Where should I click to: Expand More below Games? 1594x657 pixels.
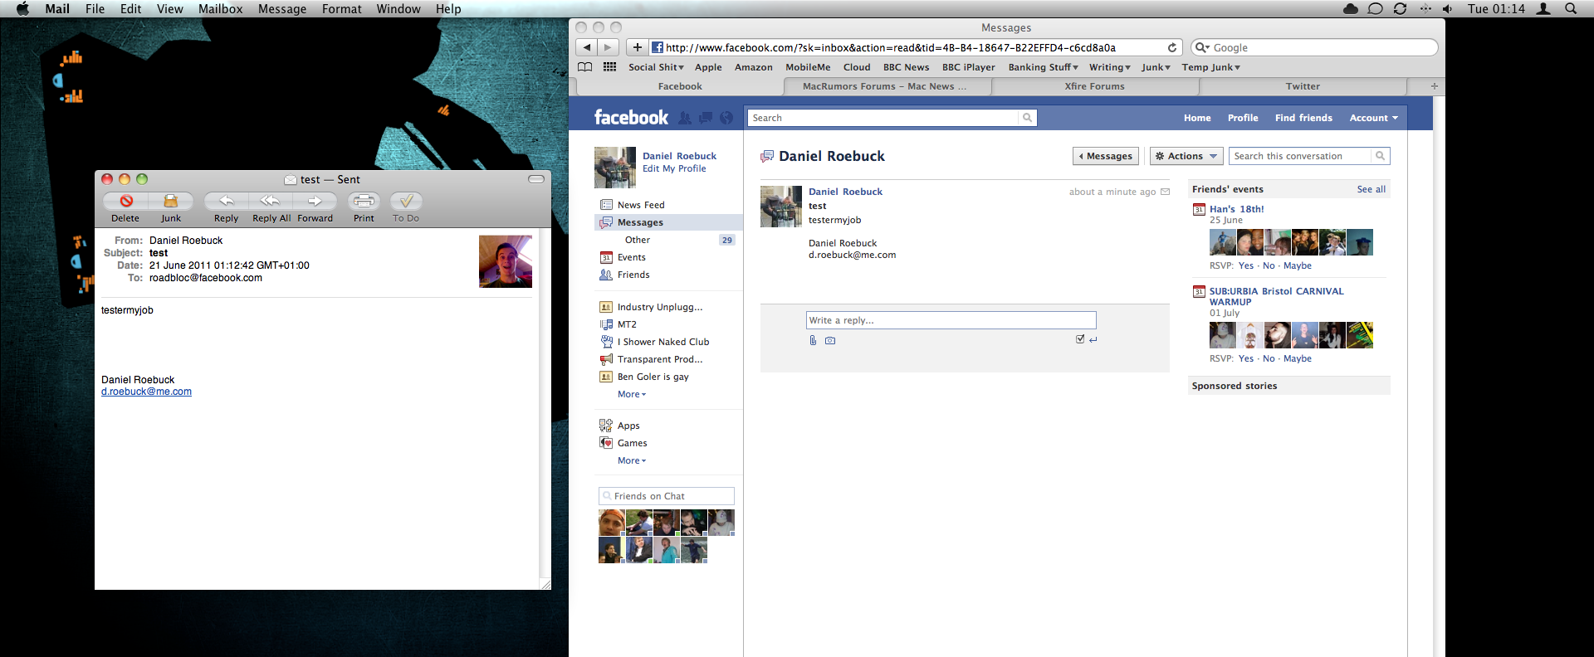pyautogui.click(x=632, y=460)
